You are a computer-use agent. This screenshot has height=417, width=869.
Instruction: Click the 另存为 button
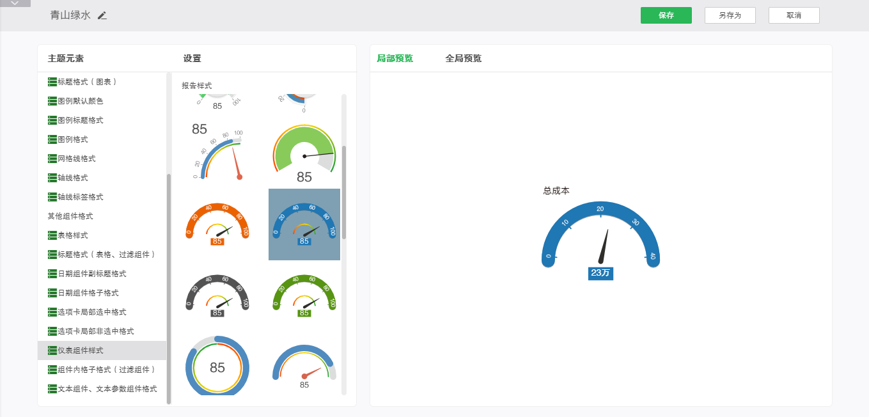730,15
